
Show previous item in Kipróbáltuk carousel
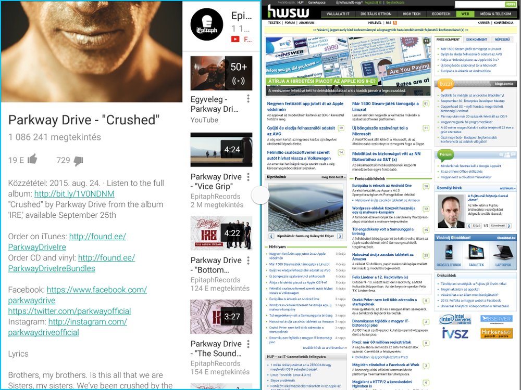[x=271, y=236]
